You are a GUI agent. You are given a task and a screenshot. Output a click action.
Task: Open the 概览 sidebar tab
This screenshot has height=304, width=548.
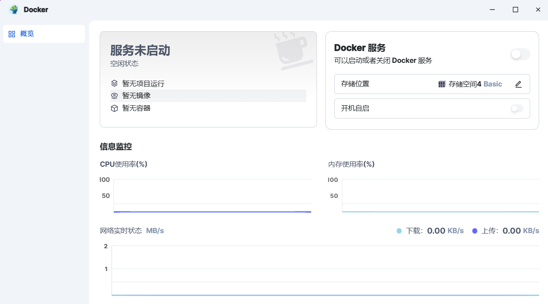point(44,34)
